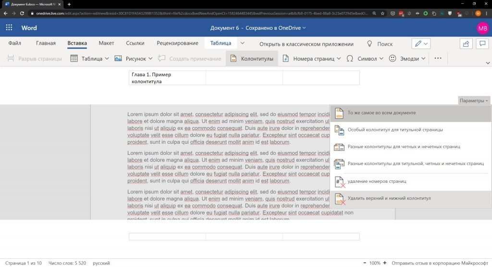Open the Макет tab
This screenshot has width=492, height=267.
click(x=106, y=43)
